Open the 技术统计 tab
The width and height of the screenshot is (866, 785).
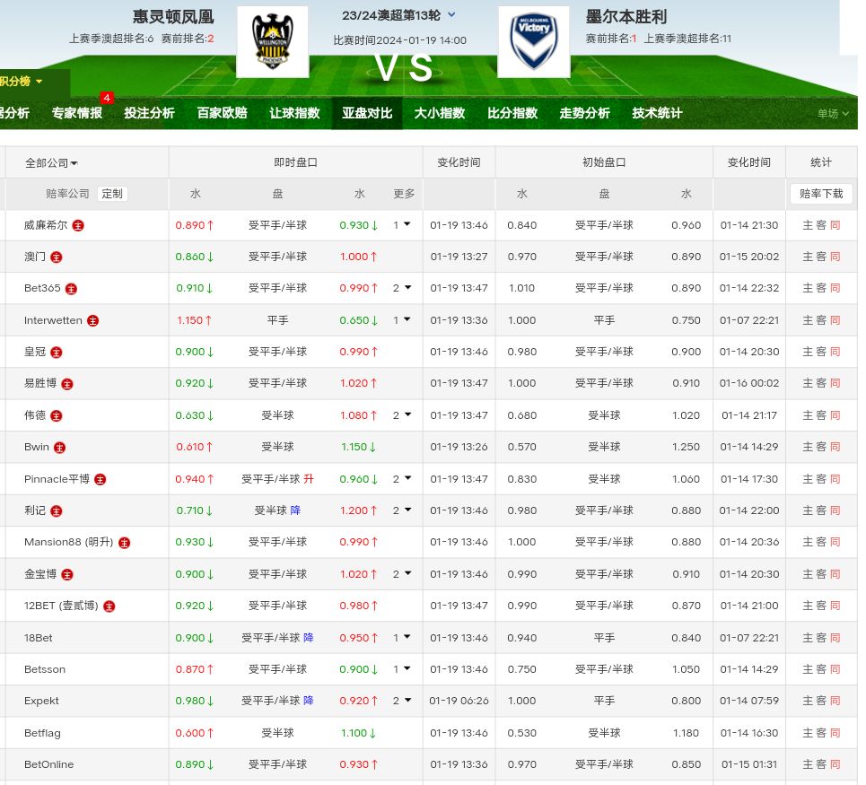point(657,113)
